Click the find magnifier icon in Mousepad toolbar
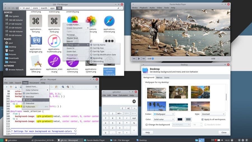Screen dimensions: 252x142 coord(63,87)
